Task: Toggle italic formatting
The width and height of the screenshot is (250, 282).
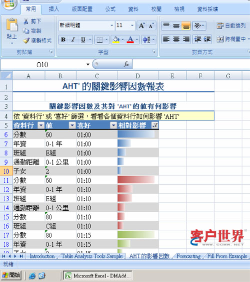Action: pyautogui.click(x=73, y=40)
